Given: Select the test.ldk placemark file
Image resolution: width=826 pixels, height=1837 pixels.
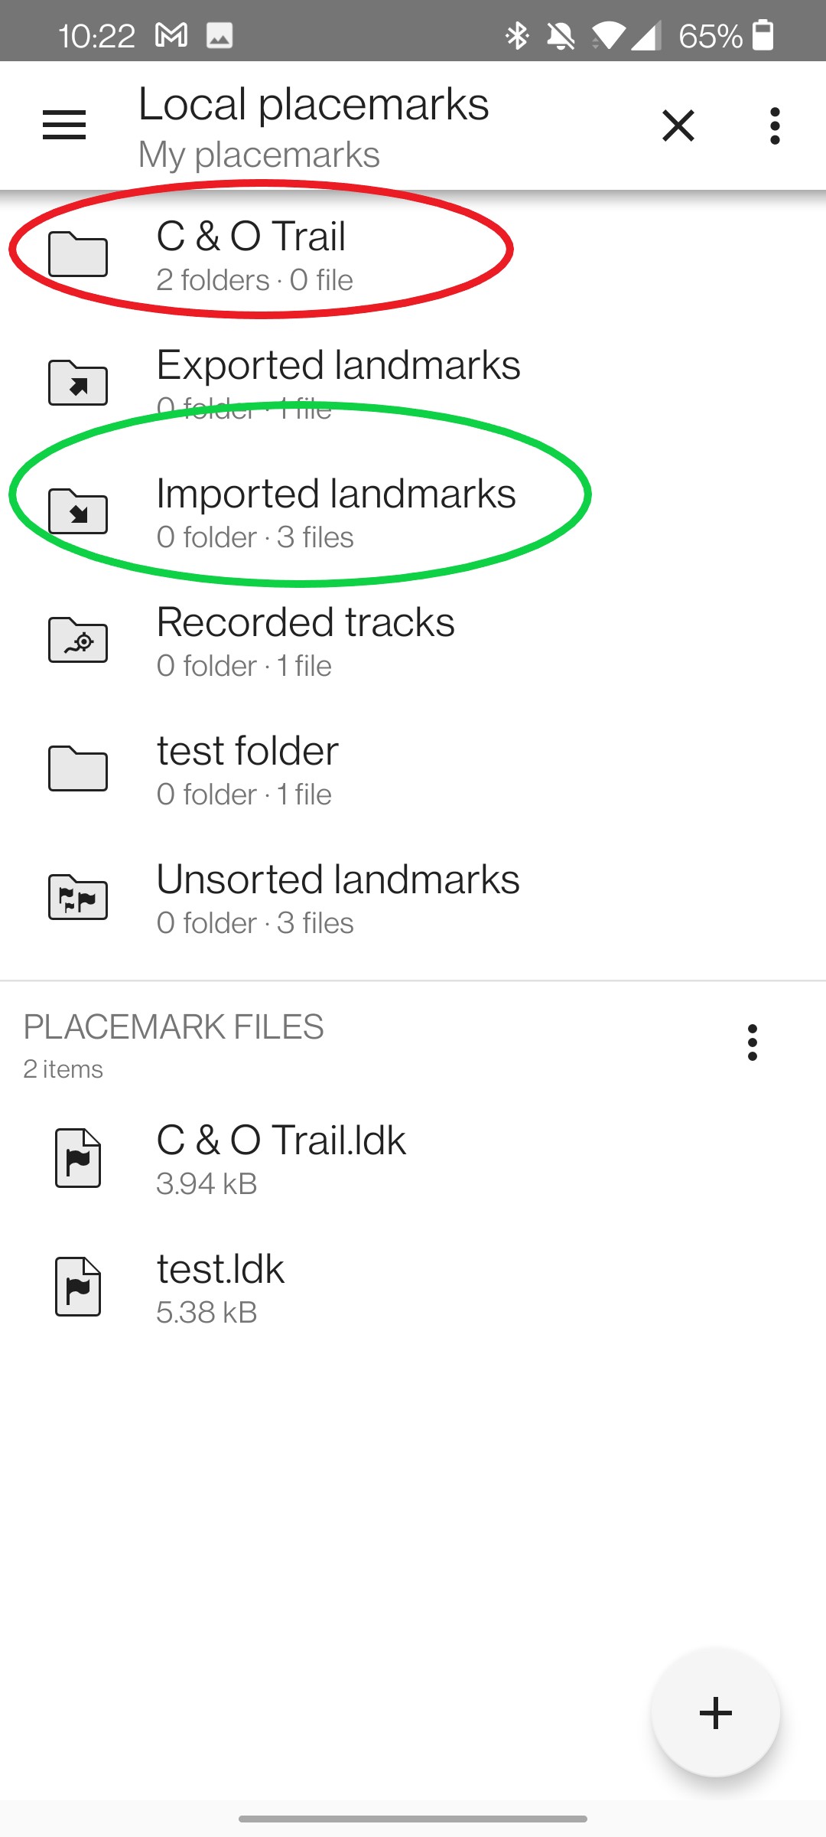Looking at the screenshot, I should tap(220, 1287).
